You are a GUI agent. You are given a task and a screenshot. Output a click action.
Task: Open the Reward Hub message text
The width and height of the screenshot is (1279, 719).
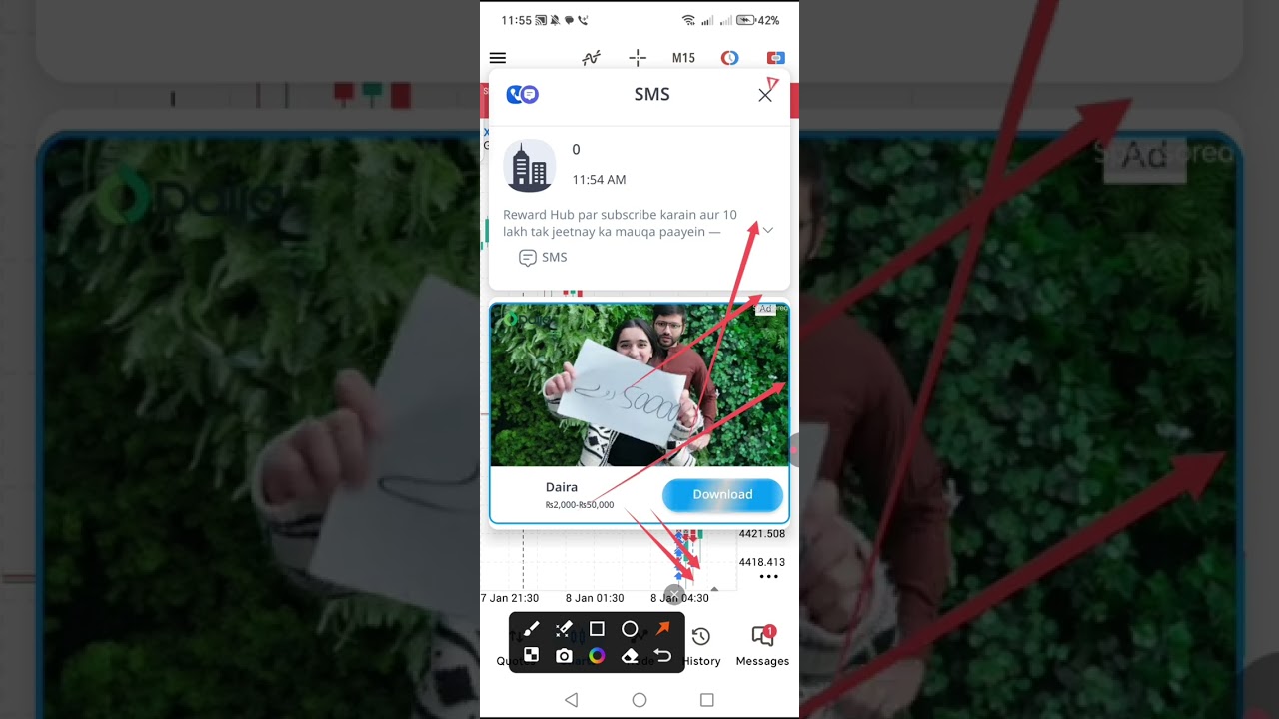pyautogui.click(x=620, y=223)
